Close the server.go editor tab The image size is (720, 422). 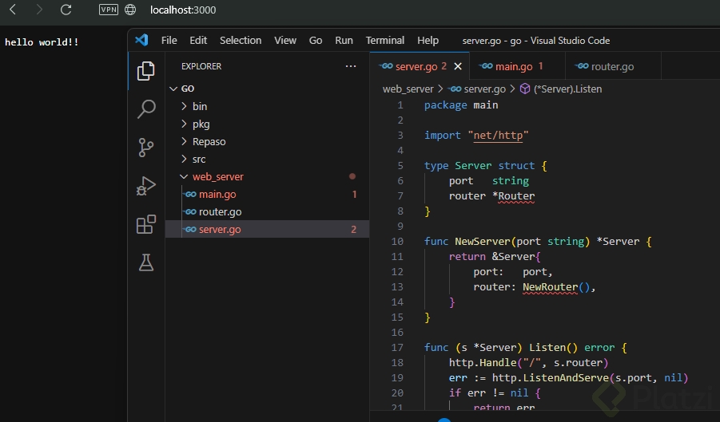click(x=458, y=66)
